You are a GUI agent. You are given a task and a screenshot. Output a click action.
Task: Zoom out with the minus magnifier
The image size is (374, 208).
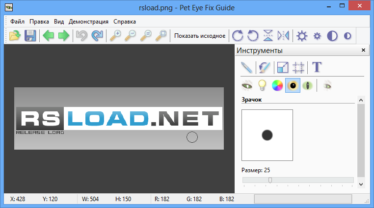tap(131, 36)
